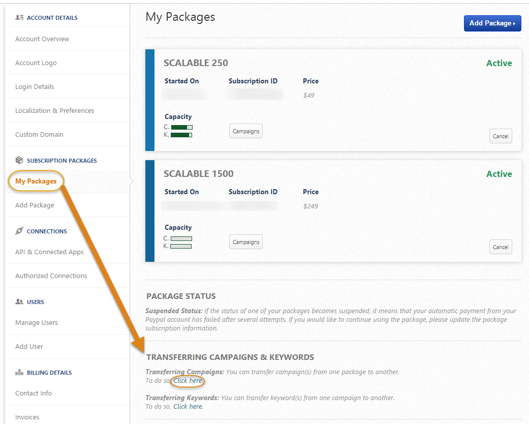Viewport: 529px width, 424px height.
Task: Open the Invoices page
Action: click(27, 417)
